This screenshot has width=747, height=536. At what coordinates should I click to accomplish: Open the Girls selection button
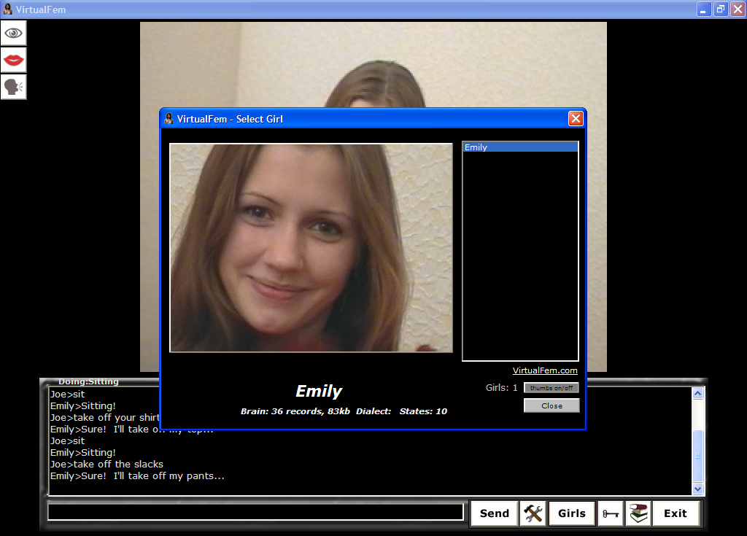pyautogui.click(x=572, y=513)
